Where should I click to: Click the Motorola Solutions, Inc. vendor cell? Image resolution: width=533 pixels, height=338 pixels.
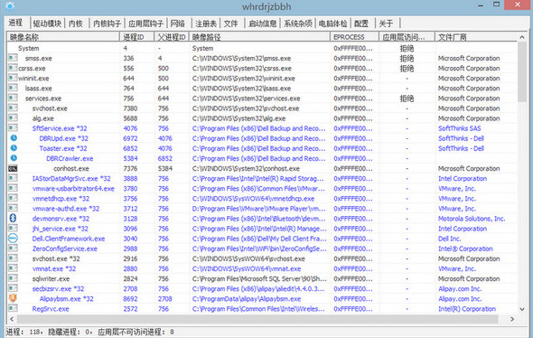472,219
